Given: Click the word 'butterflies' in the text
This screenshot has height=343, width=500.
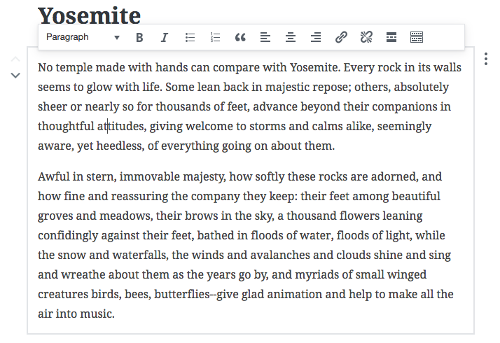Looking at the screenshot, I should click(182, 294).
